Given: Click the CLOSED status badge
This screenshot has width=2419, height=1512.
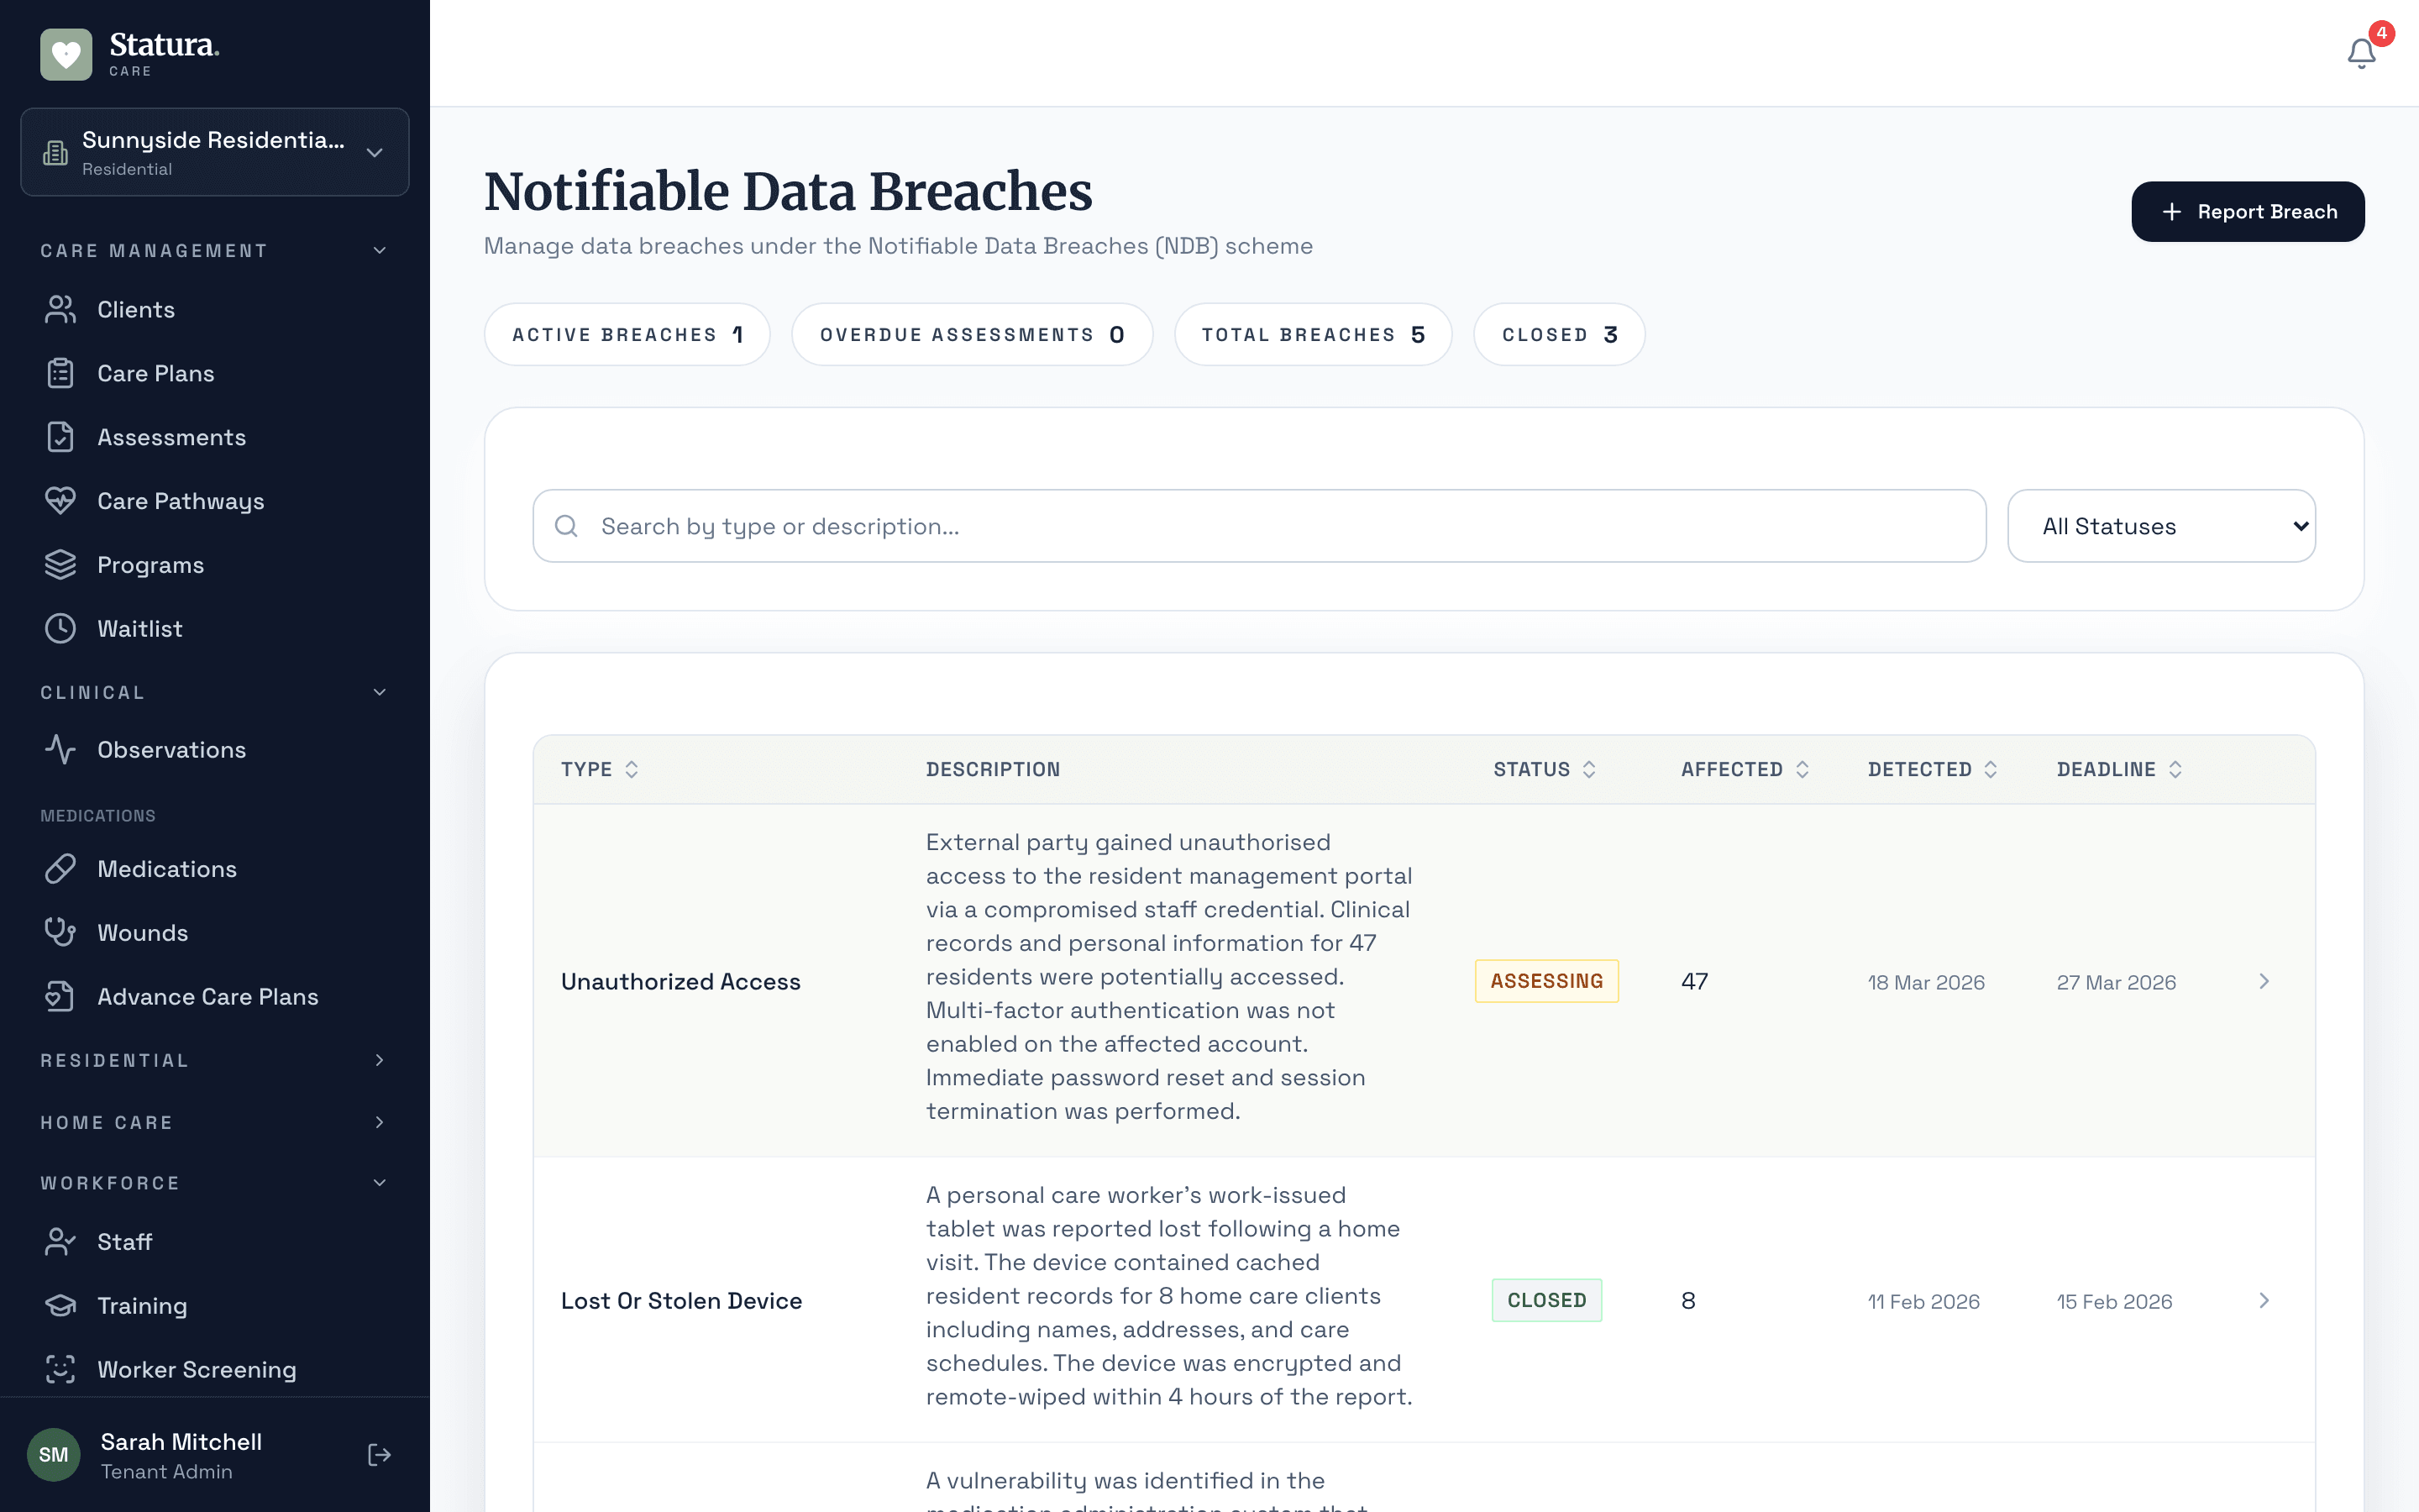Looking at the screenshot, I should [1546, 1300].
